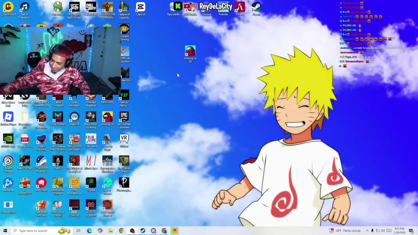Open Task View on the taskbar

tap(78, 231)
